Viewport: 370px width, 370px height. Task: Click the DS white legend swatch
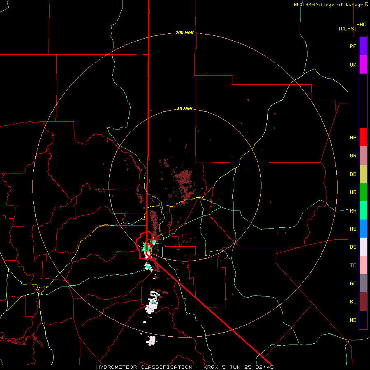click(x=363, y=247)
